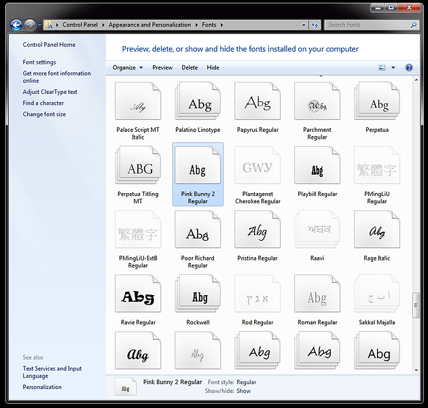
Task: Expand the address bar history dropdown
Action: click(x=304, y=25)
